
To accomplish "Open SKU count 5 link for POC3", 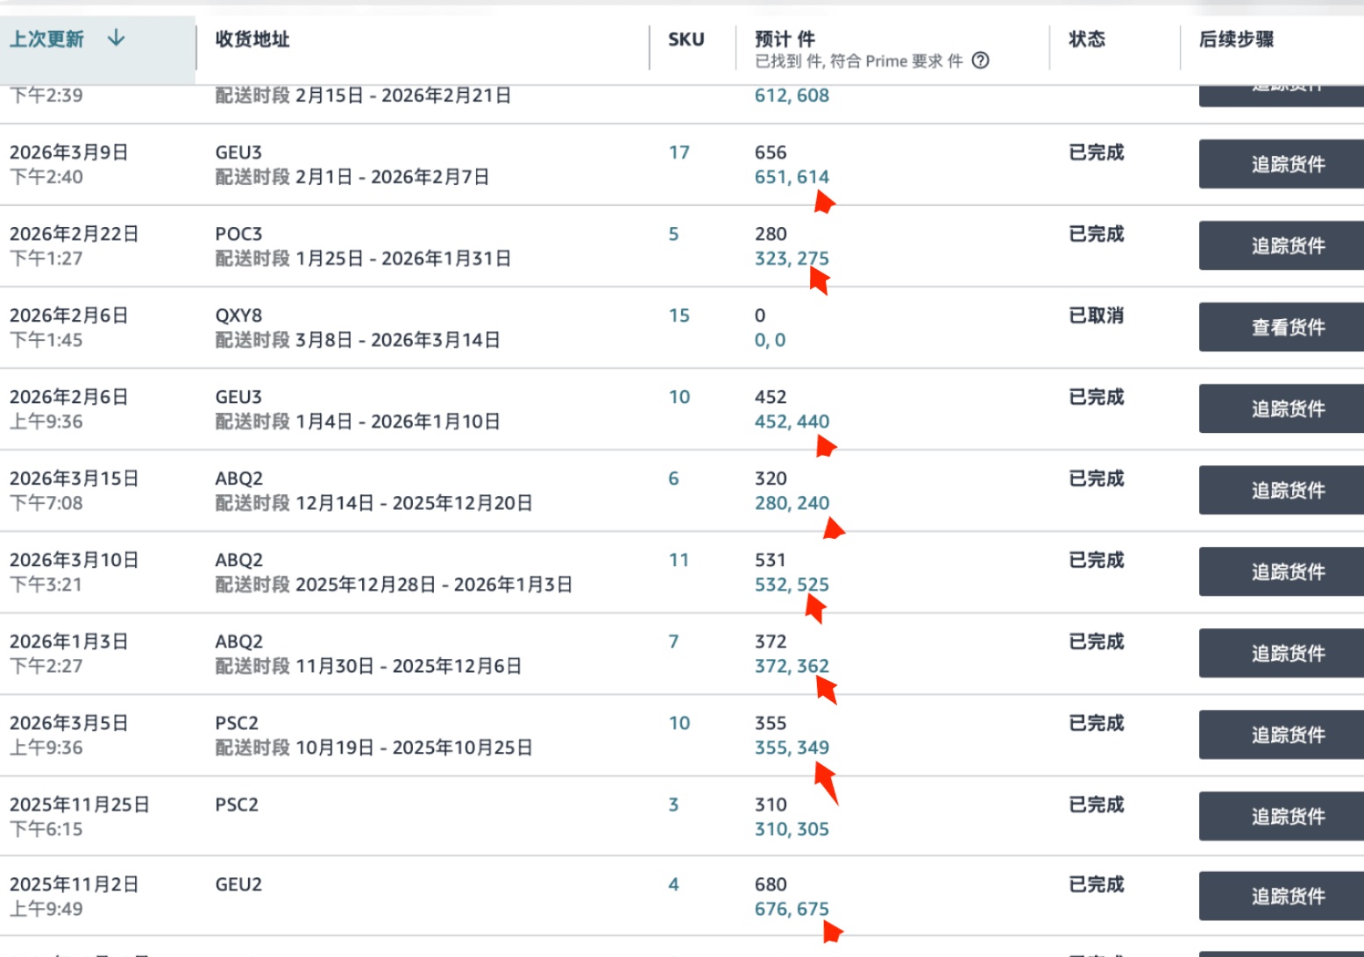I will pyautogui.click(x=673, y=234).
